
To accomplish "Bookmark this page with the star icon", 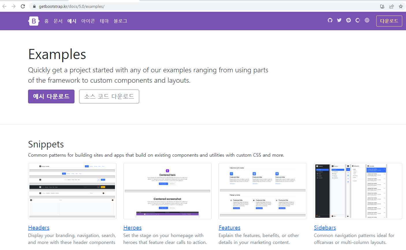I will [x=401, y=6].
